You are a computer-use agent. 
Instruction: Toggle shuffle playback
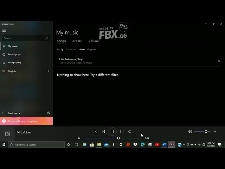point(95,132)
